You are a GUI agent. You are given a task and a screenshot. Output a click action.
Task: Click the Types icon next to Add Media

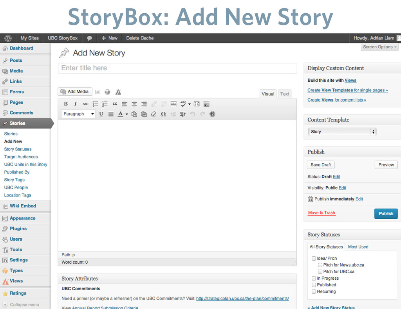107,92
